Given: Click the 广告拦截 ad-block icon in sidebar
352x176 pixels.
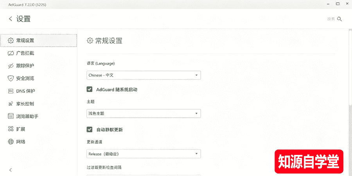Looking at the screenshot, I should [x=11, y=53].
